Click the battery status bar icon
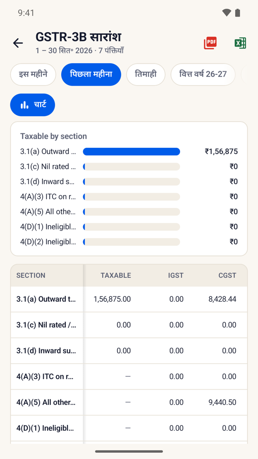Image resolution: width=258 pixels, height=459 pixels. point(237,12)
